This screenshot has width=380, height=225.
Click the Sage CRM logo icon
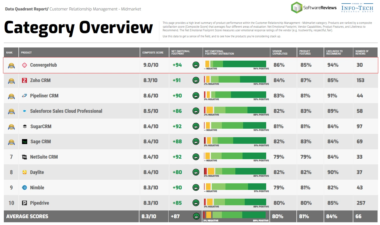(25, 142)
